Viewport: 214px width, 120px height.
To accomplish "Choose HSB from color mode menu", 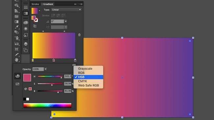I will (88, 77).
